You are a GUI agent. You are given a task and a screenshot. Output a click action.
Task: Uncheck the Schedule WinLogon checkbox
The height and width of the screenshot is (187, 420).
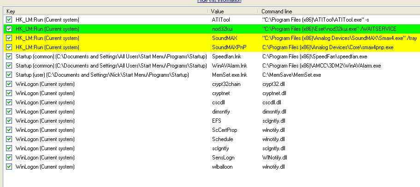coord(9,139)
